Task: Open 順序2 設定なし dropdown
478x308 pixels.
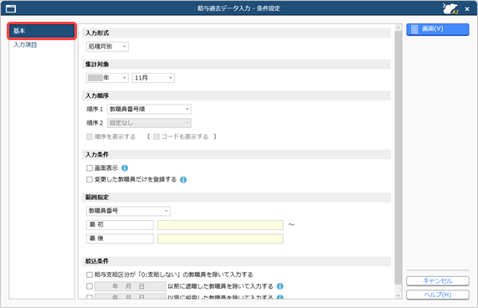Action: pyautogui.click(x=149, y=123)
